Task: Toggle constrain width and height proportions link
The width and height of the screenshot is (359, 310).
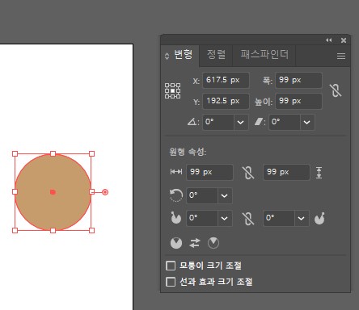Action: pyautogui.click(x=336, y=90)
